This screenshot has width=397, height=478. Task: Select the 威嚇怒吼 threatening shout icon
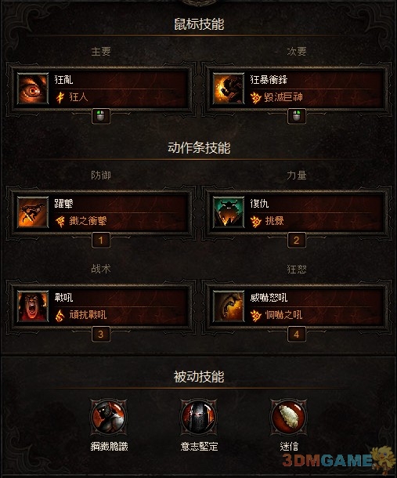(x=229, y=306)
